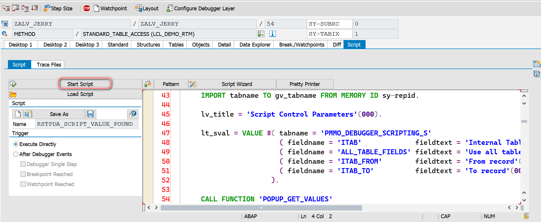541x222 pixels.
Task: Open the Diff tab
Action: (x=337, y=44)
